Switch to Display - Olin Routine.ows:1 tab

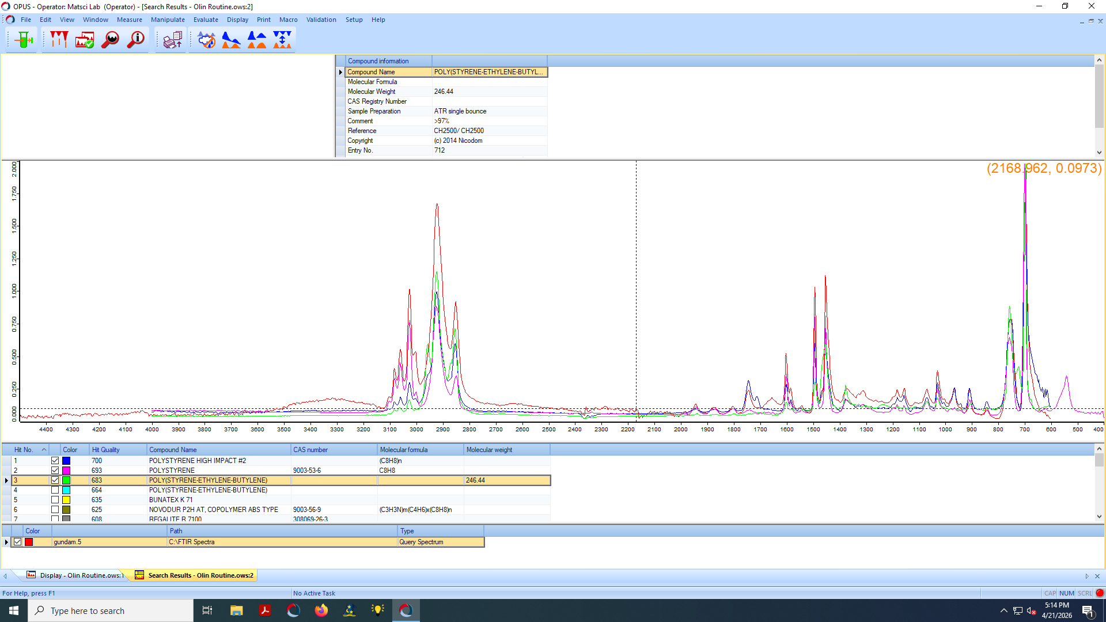click(75, 575)
